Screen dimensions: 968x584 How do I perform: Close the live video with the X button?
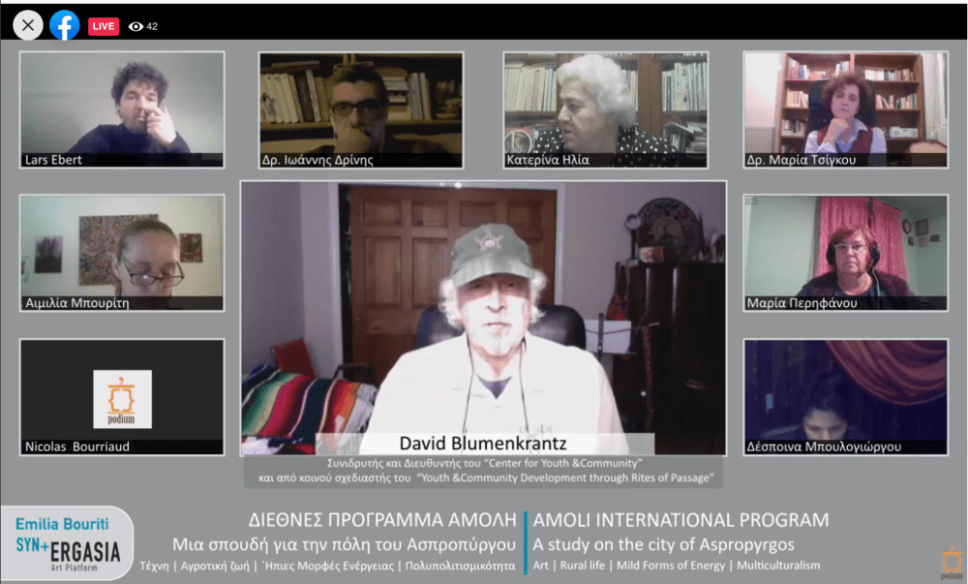point(27,25)
